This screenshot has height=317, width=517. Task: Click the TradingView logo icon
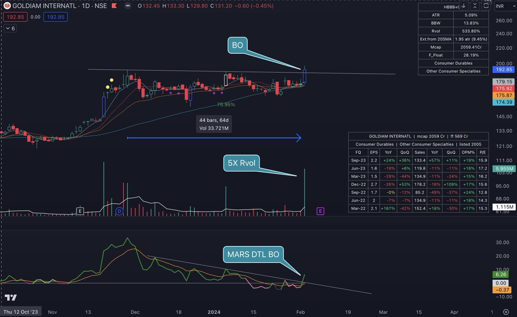[x=11, y=298]
